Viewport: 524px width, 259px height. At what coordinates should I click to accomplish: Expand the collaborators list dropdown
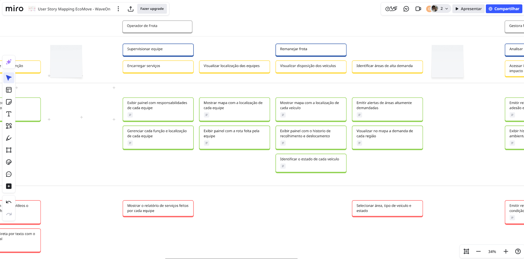pos(447,9)
